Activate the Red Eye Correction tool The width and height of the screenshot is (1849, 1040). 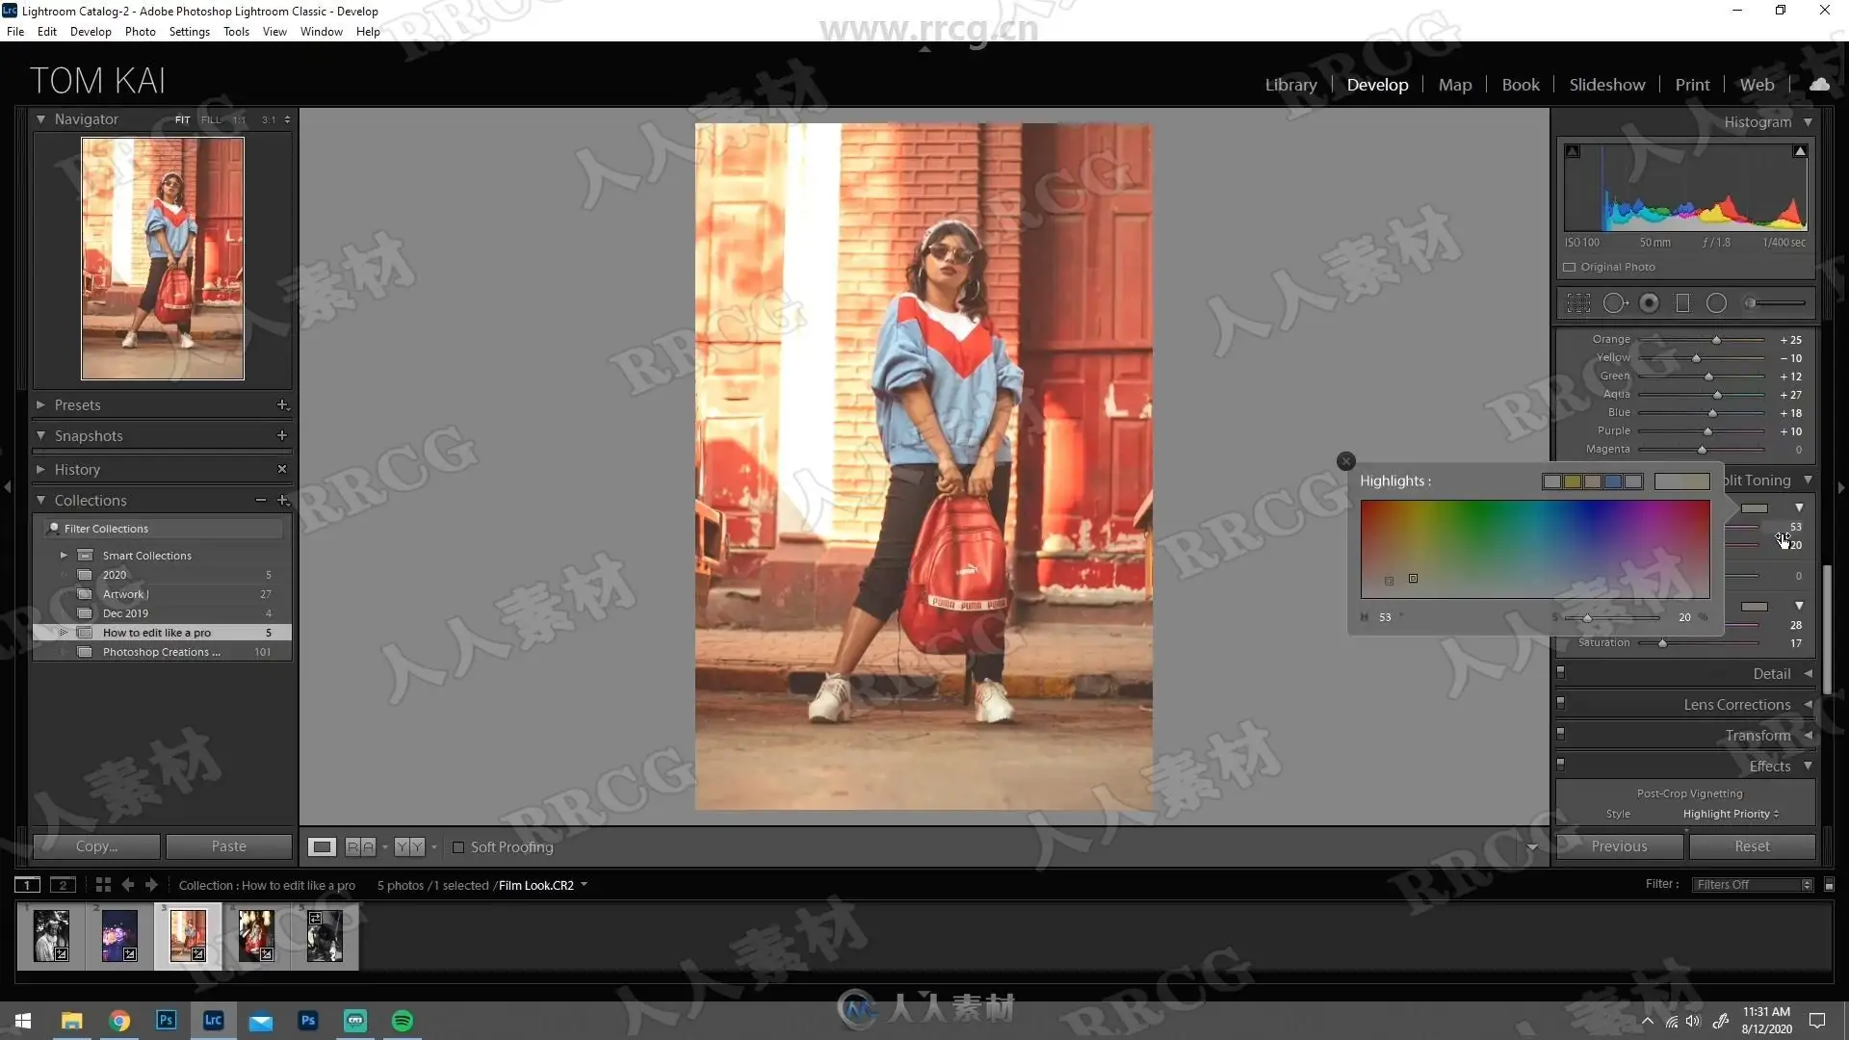[1650, 303]
